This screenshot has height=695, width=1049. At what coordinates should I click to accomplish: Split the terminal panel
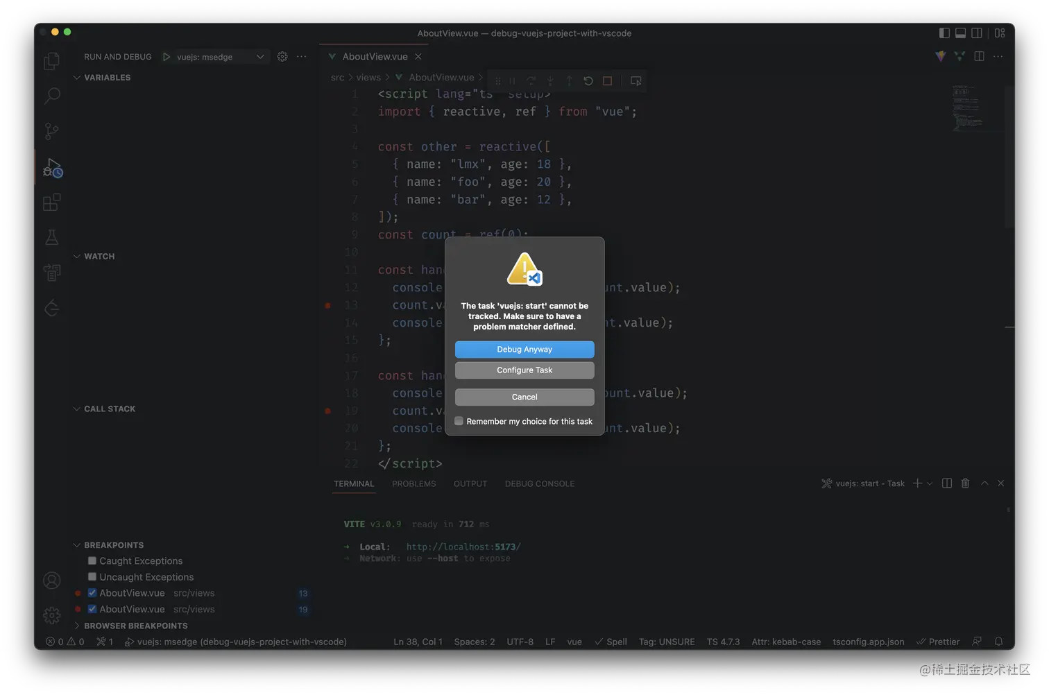(x=946, y=483)
